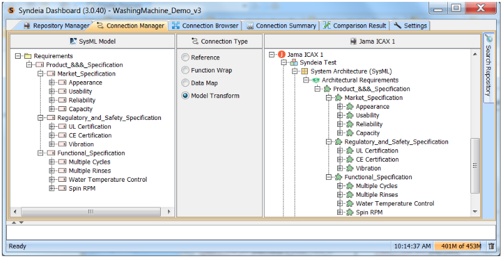The width and height of the screenshot is (503, 258).
Task: Click the Syndeia Test project icon
Action: pos(293,63)
